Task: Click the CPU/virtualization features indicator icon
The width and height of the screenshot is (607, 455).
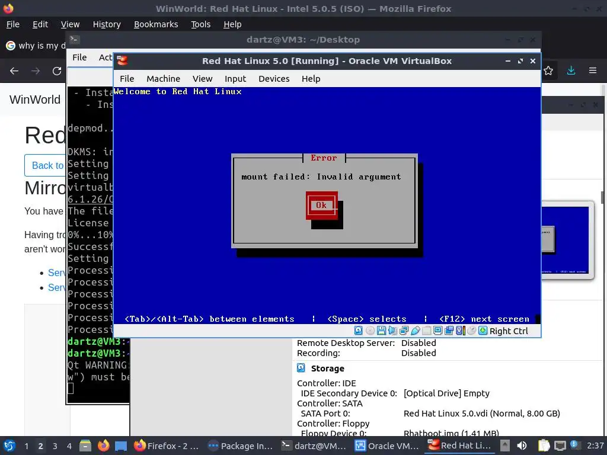Action: point(460,331)
